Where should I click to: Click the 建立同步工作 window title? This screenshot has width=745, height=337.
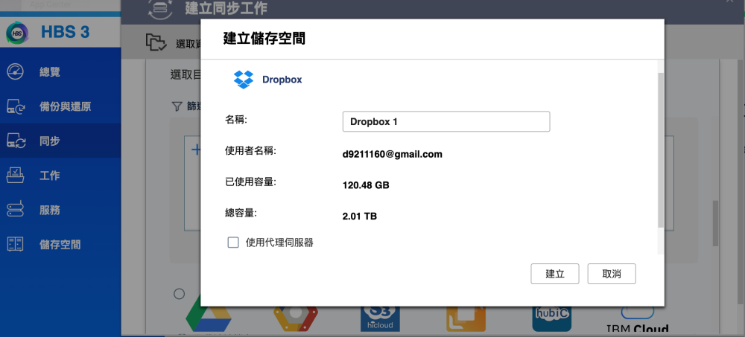tap(226, 8)
